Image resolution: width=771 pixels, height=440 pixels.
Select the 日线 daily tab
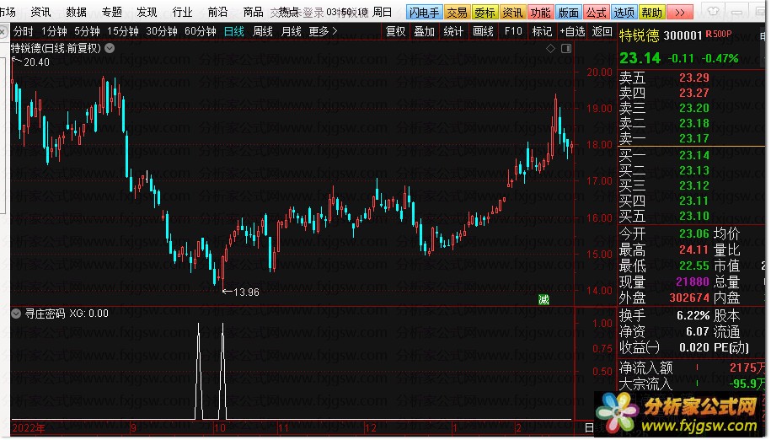point(234,31)
